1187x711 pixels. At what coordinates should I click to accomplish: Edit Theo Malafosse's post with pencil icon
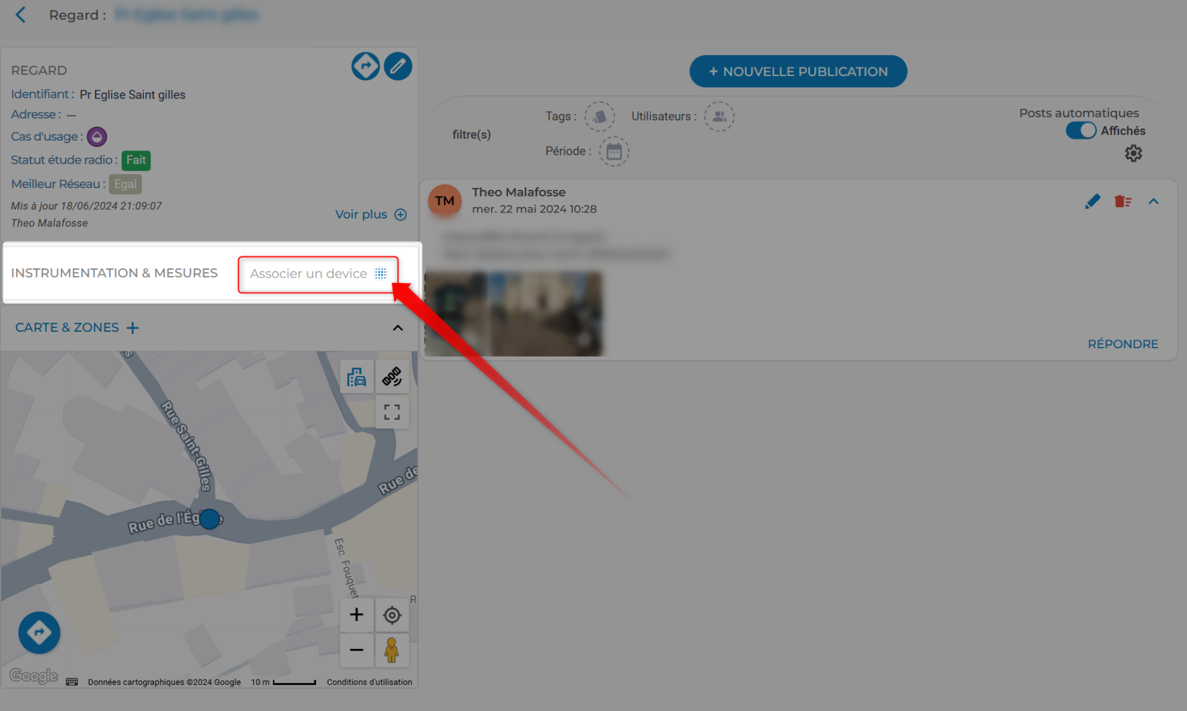click(x=1092, y=201)
